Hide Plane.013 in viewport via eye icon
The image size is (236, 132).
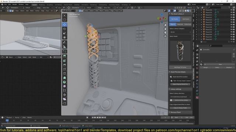231,20
